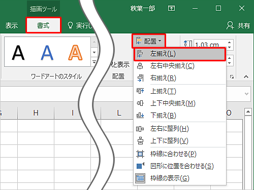
Task: Click the snap-to-grid icon
Action: [x=140, y=154]
